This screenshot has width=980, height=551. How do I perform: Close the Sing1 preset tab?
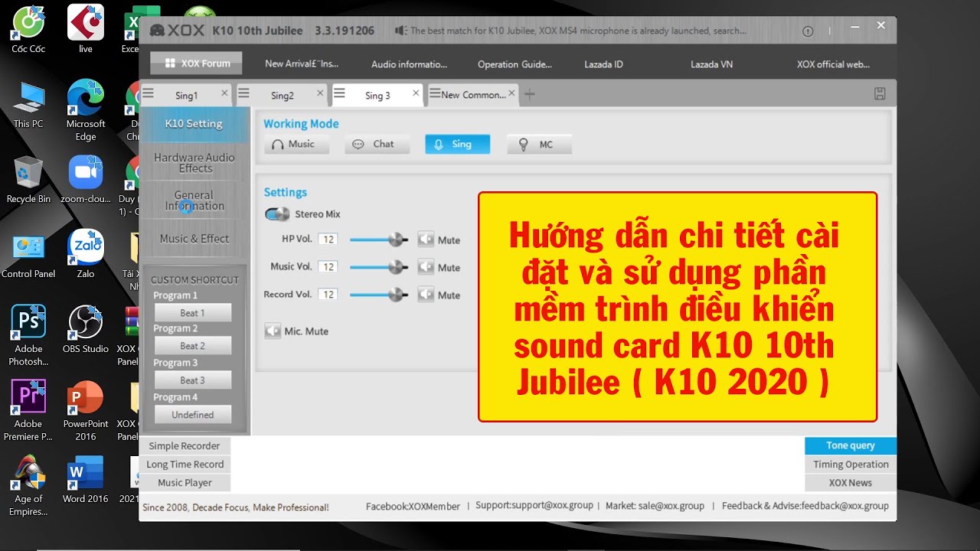point(224,93)
